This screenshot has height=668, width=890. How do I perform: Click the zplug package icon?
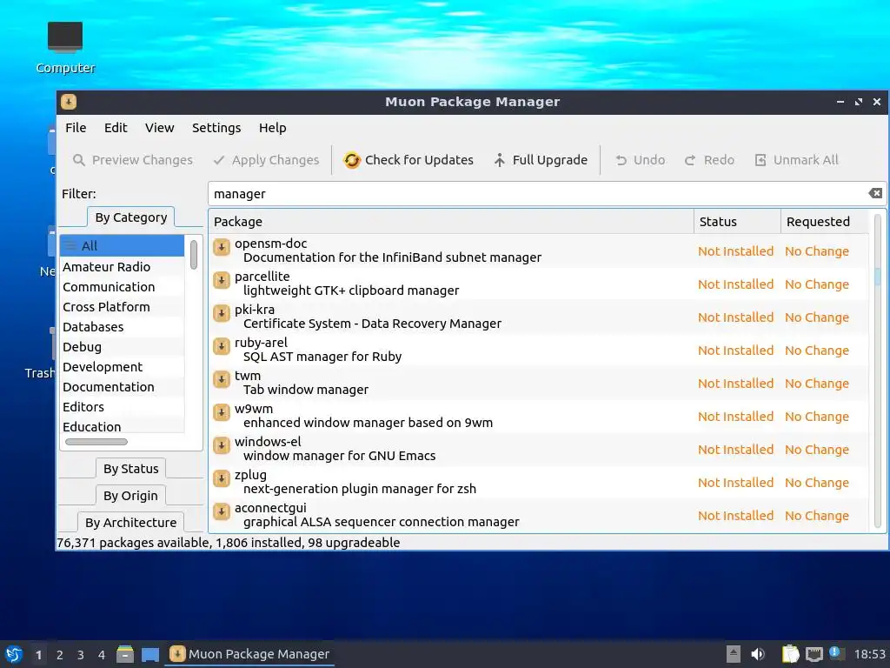[222, 478]
